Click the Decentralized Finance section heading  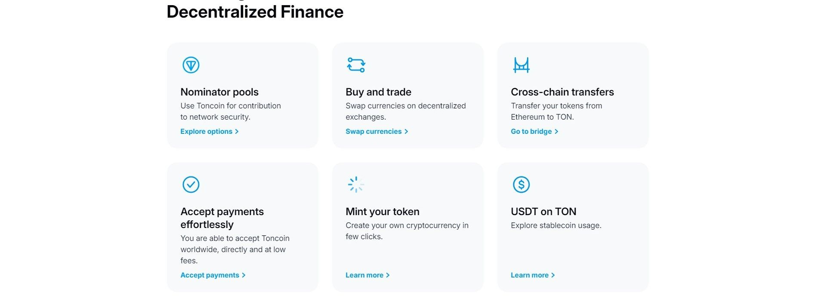pyautogui.click(x=255, y=12)
